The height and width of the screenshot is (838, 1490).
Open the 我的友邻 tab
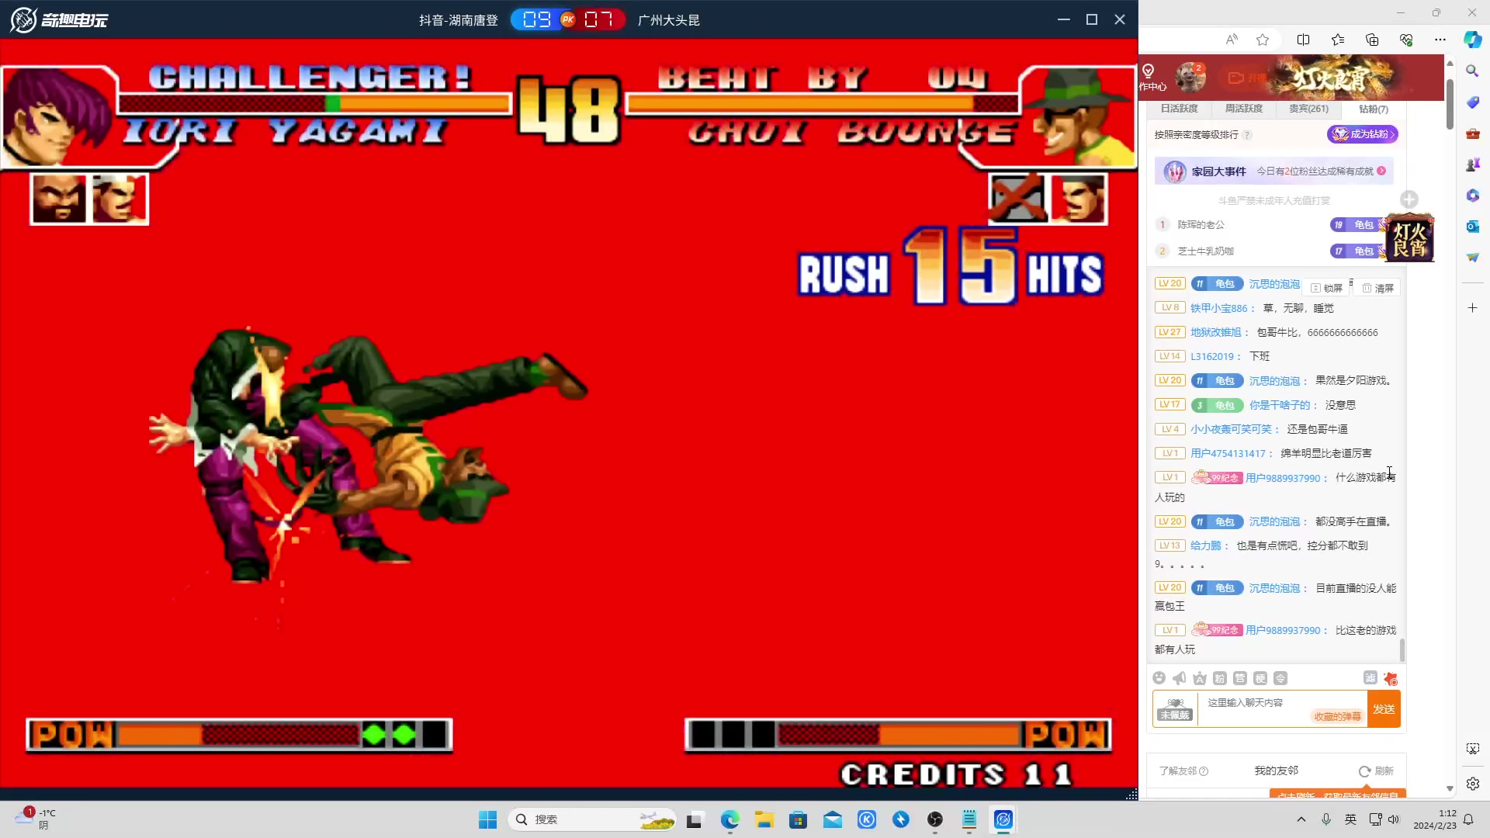(1277, 770)
